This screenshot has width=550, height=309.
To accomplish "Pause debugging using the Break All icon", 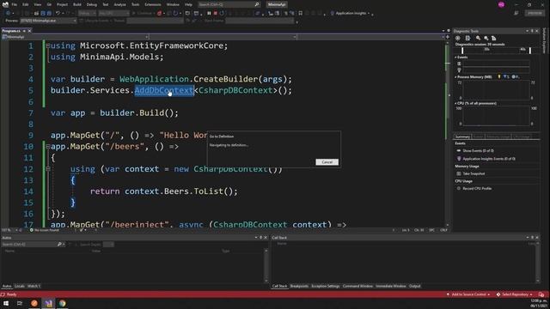I will point(209,14).
